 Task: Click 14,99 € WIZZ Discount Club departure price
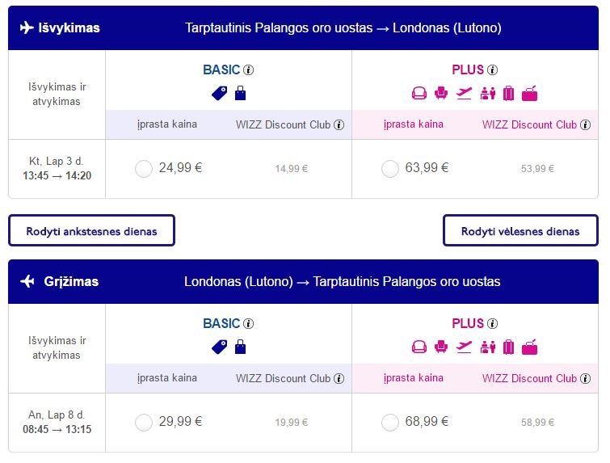click(292, 169)
